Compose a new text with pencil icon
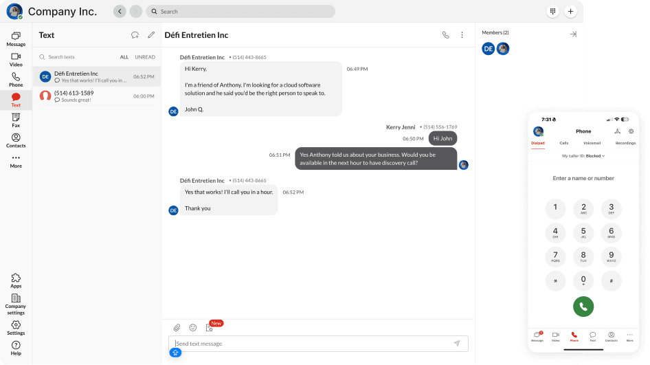Image resolution: width=650 pixels, height=365 pixels. tap(151, 35)
